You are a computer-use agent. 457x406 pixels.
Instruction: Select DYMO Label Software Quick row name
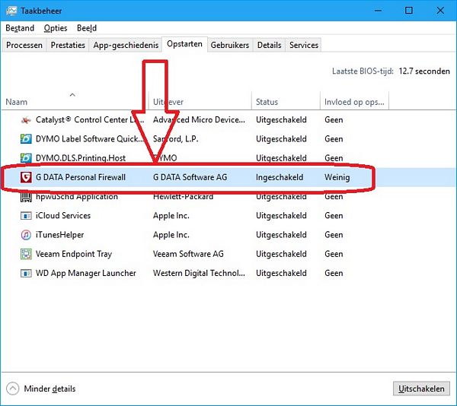[x=90, y=138]
